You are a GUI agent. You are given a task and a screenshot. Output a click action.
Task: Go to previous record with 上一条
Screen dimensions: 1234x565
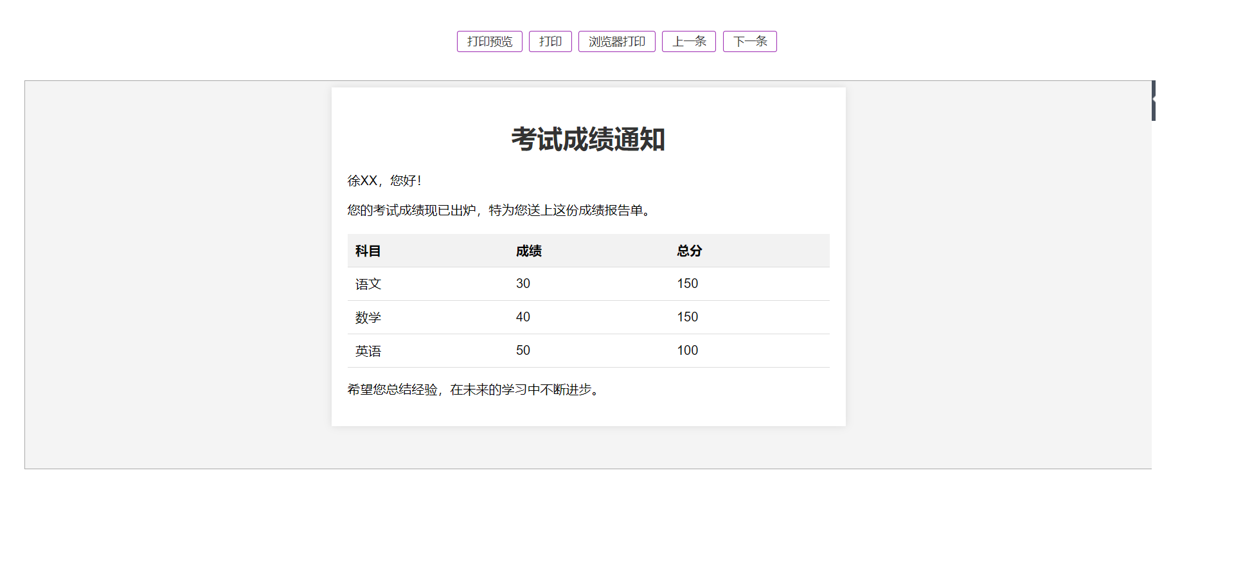click(x=689, y=41)
